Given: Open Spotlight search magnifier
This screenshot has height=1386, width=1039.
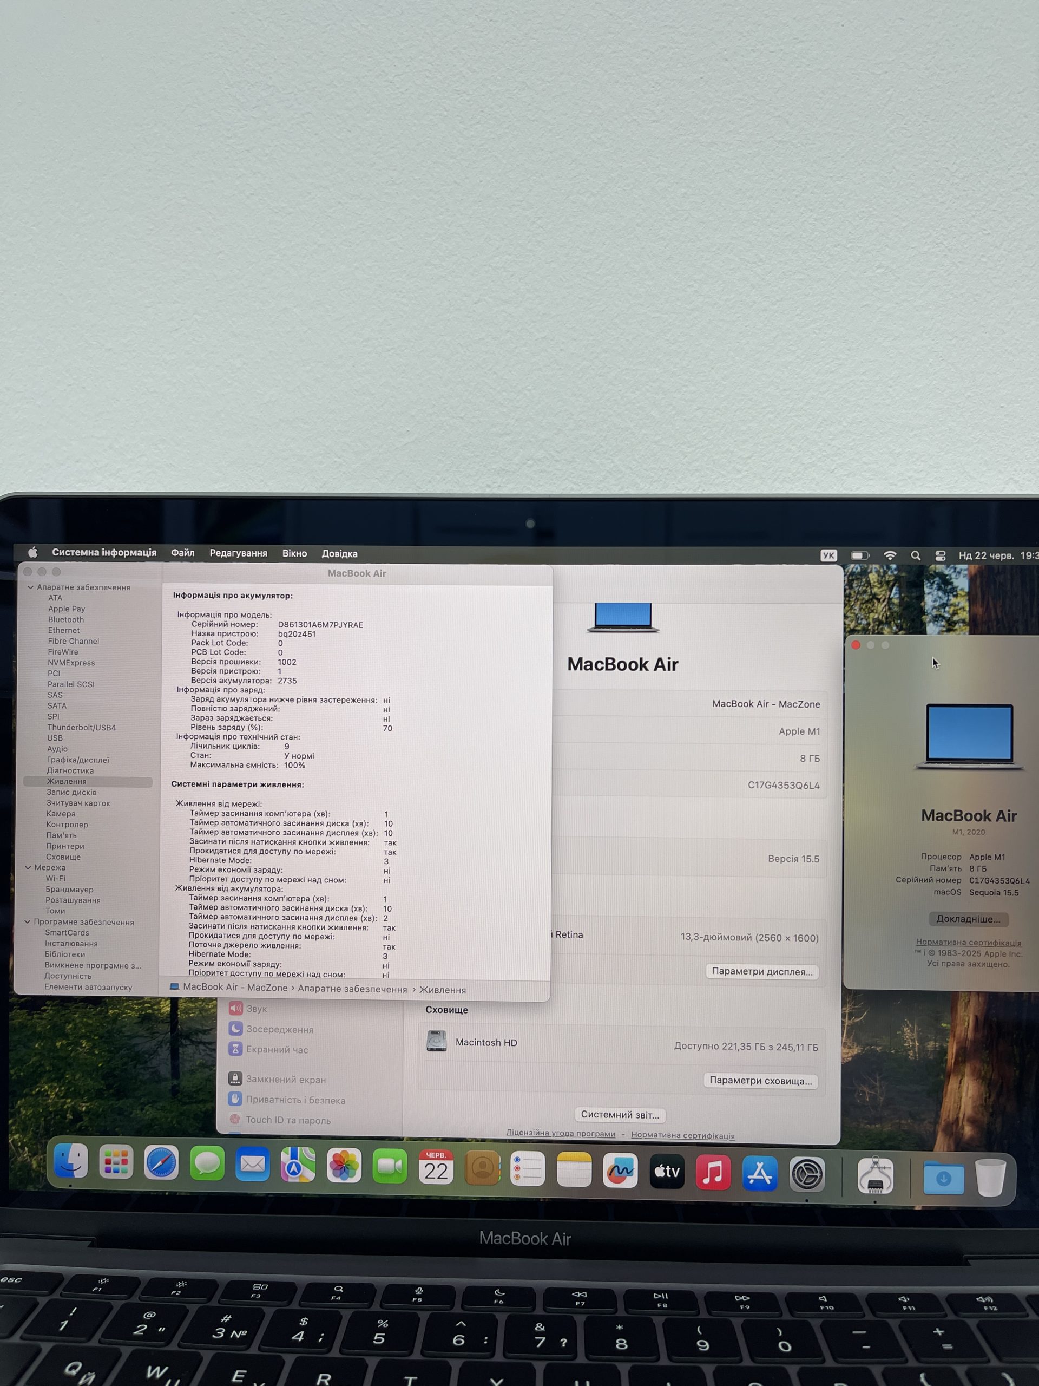Looking at the screenshot, I should tap(916, 555).
